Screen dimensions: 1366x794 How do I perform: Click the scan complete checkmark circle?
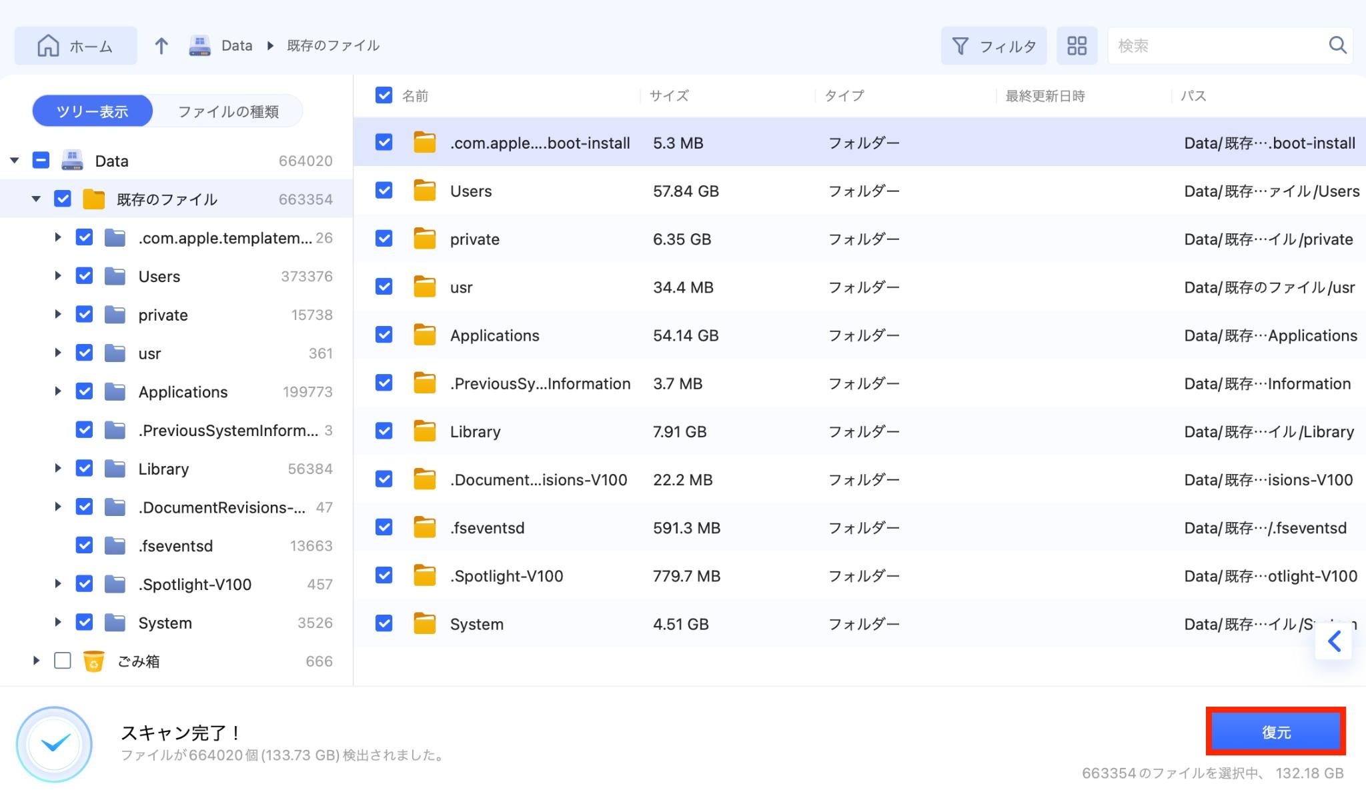pyautogui.click(x=54, y=743)
